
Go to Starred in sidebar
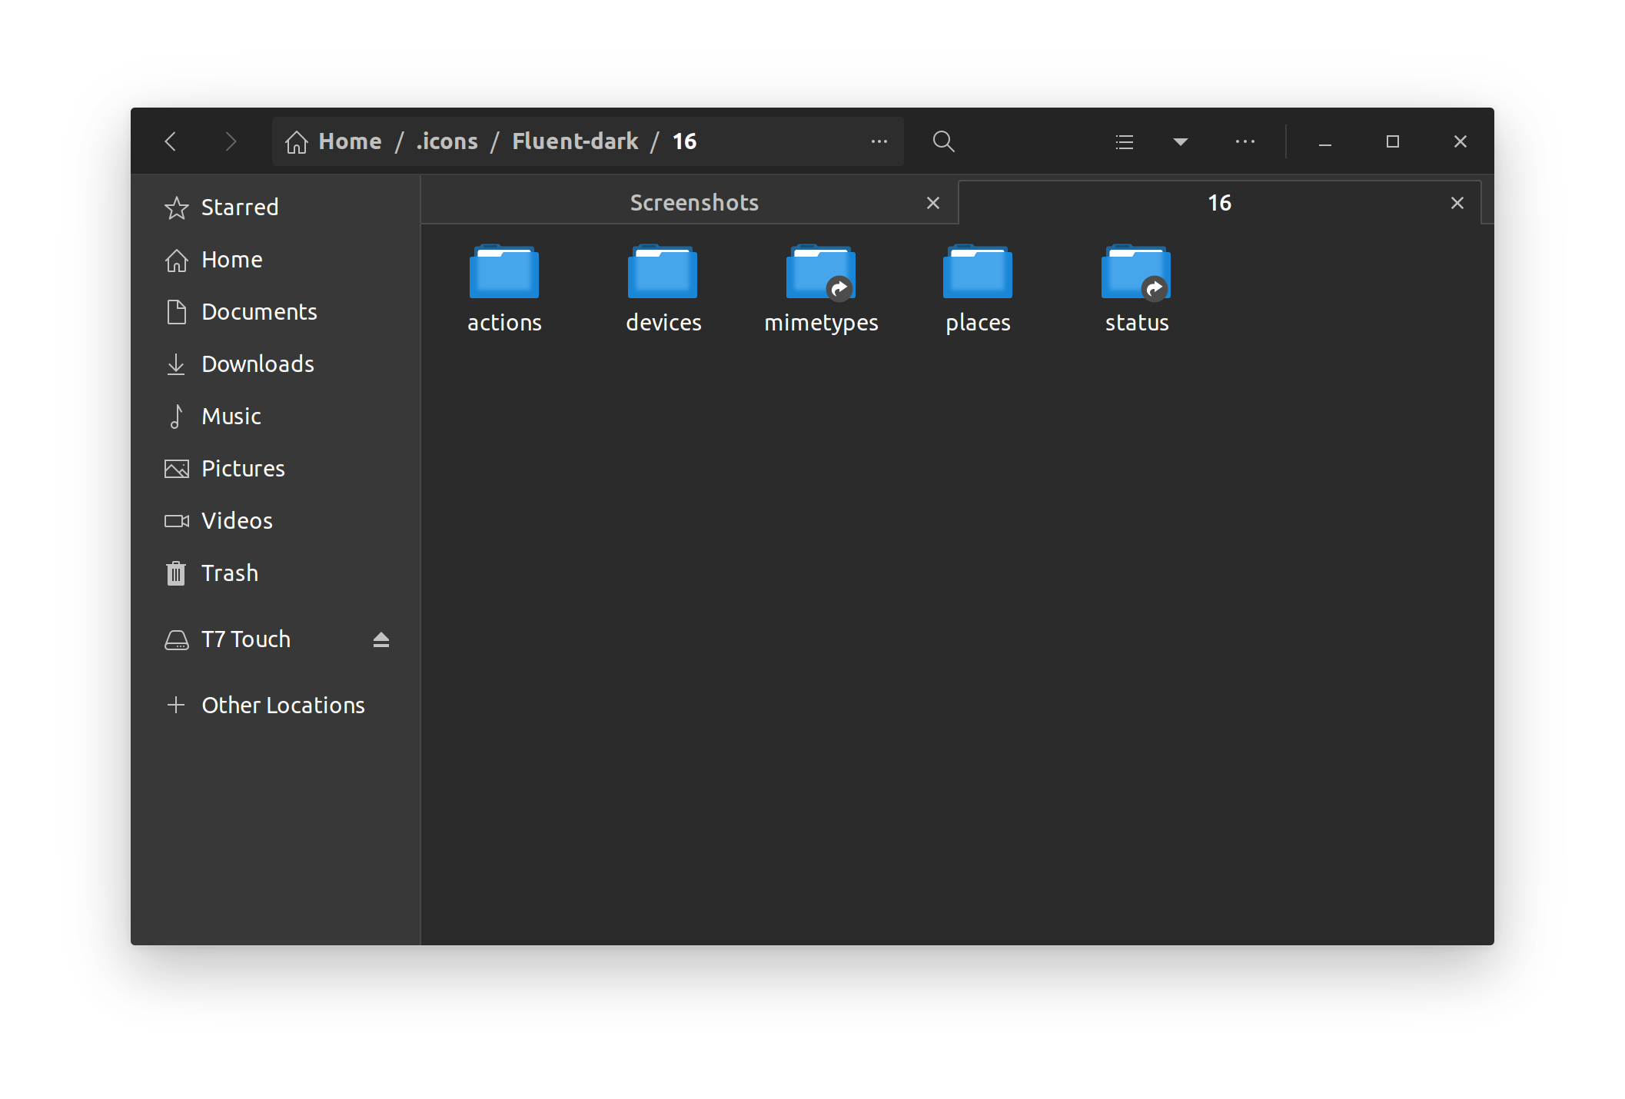[239, 208]
